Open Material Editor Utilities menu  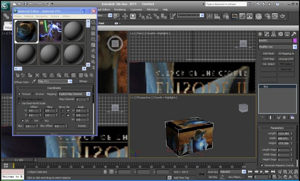66,16
